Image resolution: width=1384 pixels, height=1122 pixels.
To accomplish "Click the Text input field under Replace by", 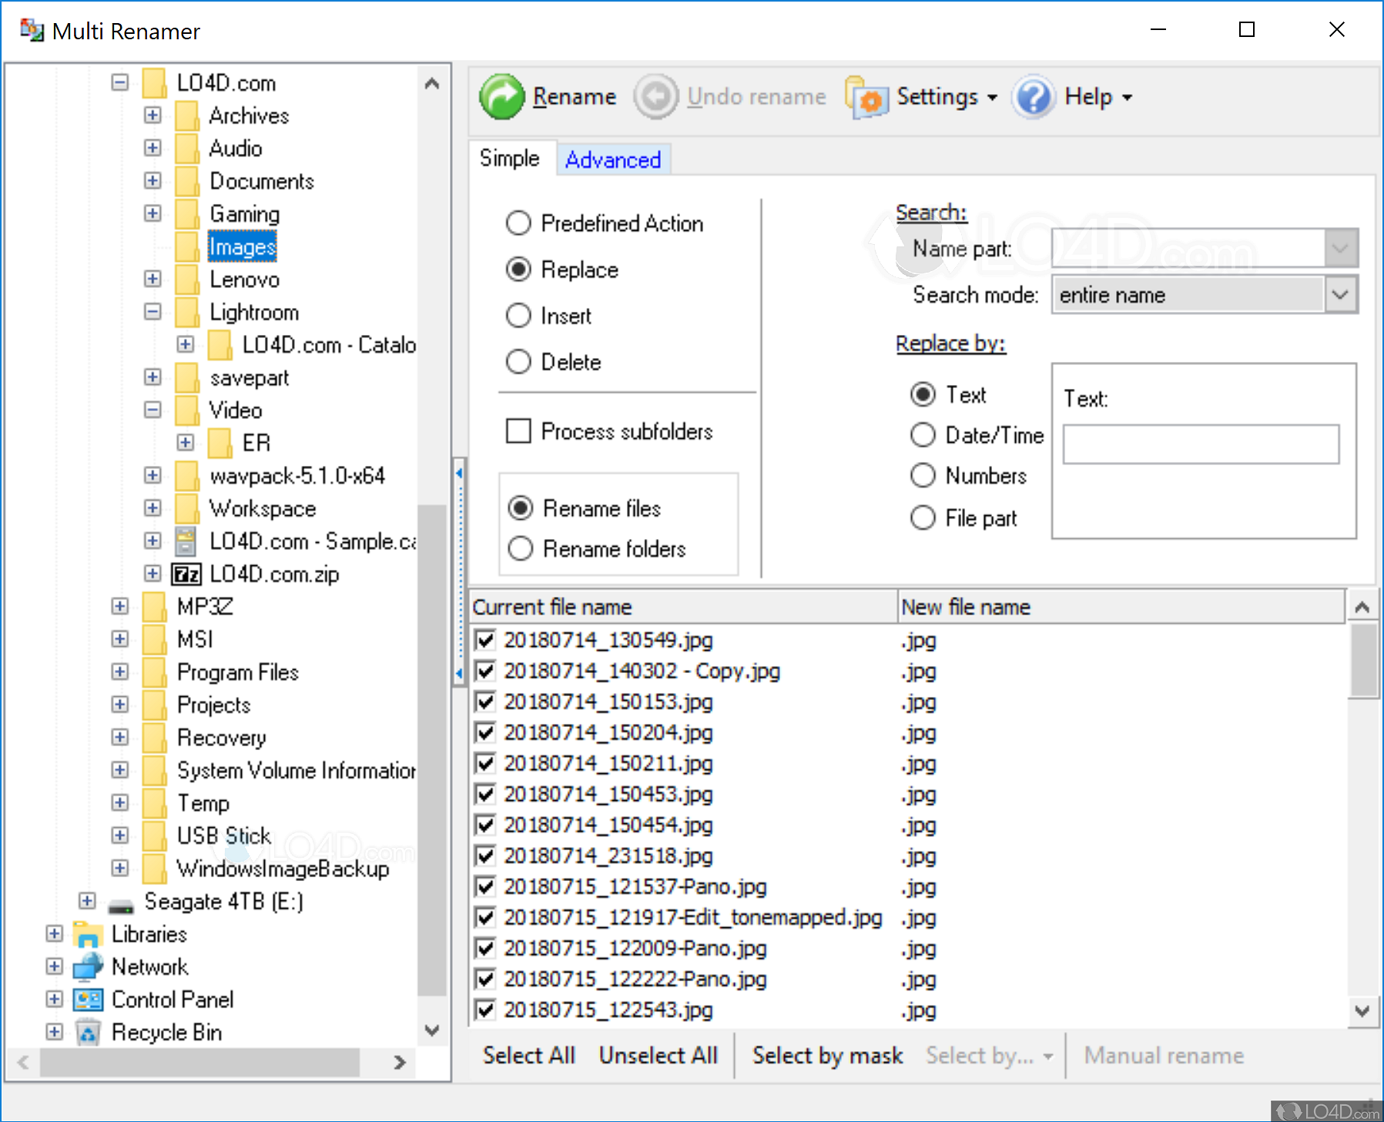I will tap(1201, 444).
